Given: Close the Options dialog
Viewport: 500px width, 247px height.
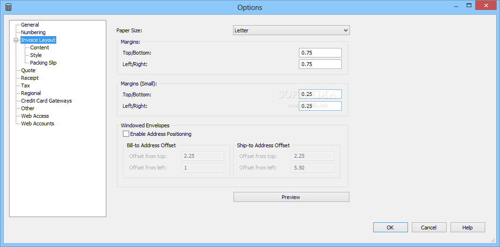Looking at the screenshot, I should tap(486, 5).
